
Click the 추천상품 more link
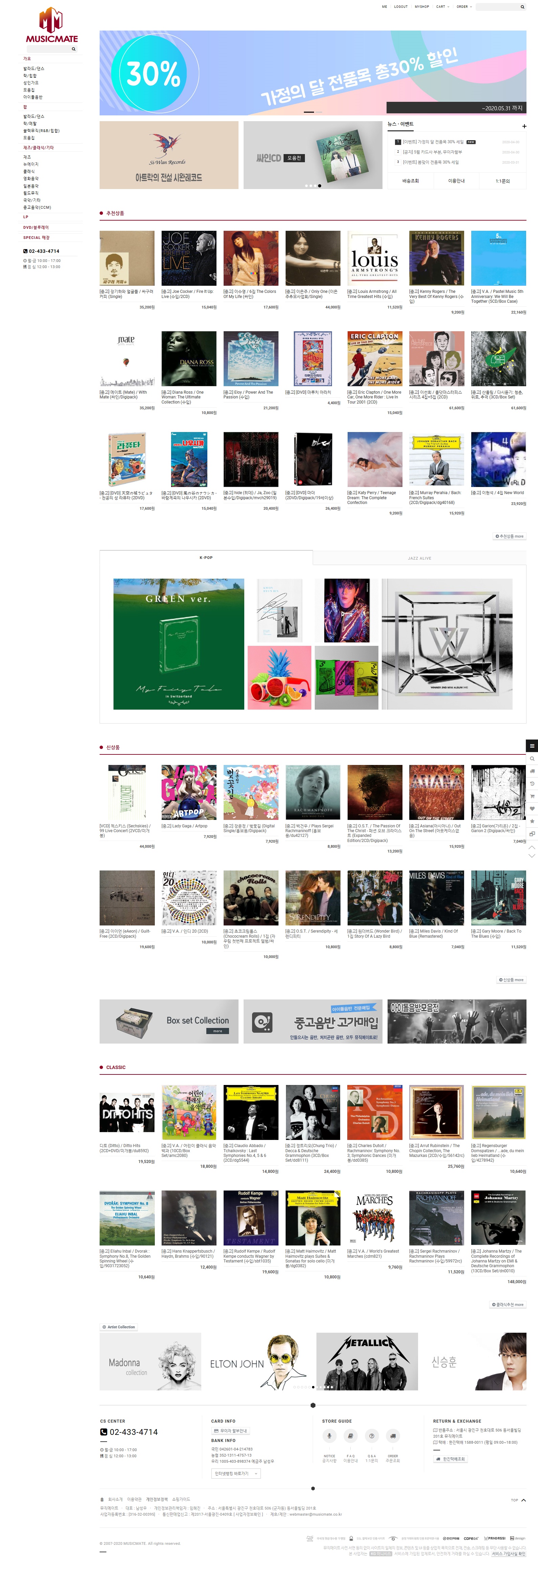pyautogui.click(x=509, y=536)
